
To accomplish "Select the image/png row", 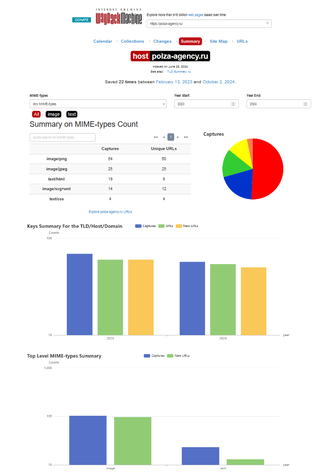I will pyautogui.click(x=110, y=159).
